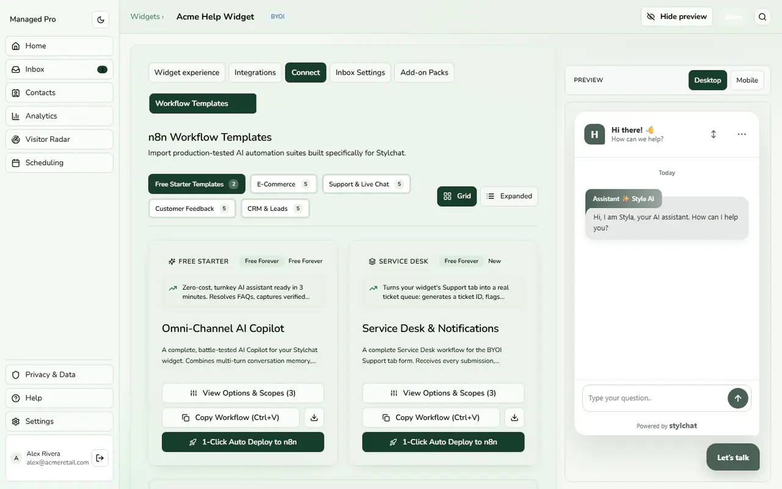The image size is (782, 489).
Task: Download the Omni-Channel AI Copilot workflow
Action: (314, 417)
